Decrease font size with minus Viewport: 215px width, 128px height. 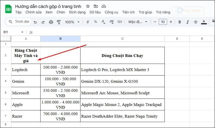(x=155, y=22)
